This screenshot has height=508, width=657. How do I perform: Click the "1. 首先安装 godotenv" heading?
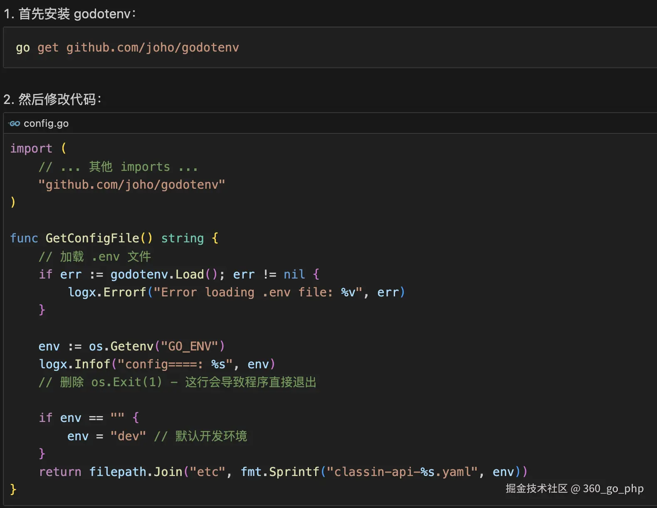pyautogui.click(x=69, y=14)
